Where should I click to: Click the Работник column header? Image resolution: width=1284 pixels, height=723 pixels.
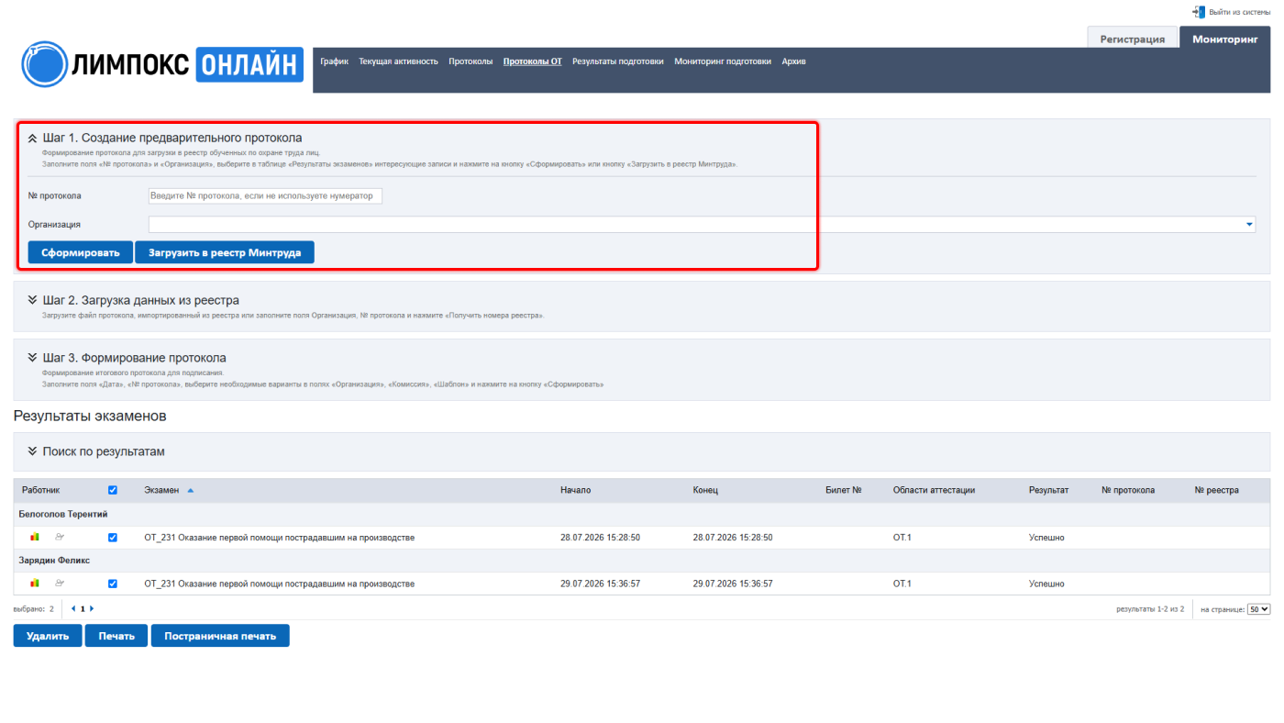41,491
